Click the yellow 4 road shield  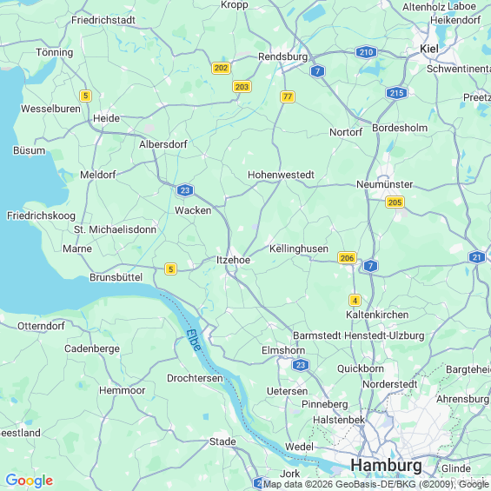pyautogui.click(x=355, y=301)
